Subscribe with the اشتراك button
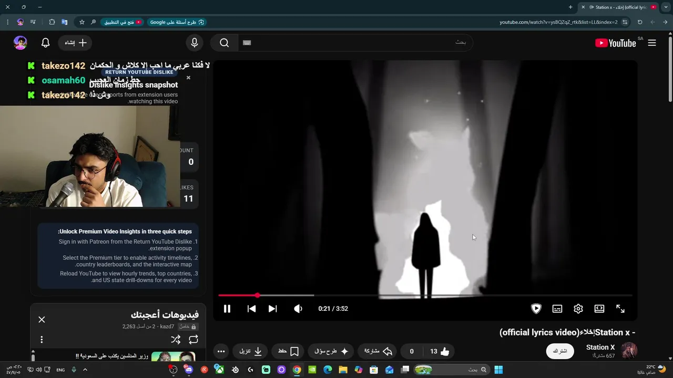This screenshot has width=673, height=378. pos(560,351)
